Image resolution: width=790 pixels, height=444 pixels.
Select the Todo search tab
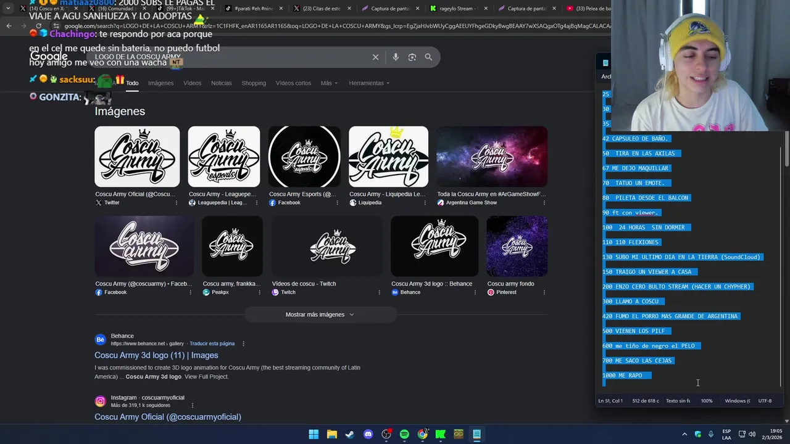pos(132,83)
